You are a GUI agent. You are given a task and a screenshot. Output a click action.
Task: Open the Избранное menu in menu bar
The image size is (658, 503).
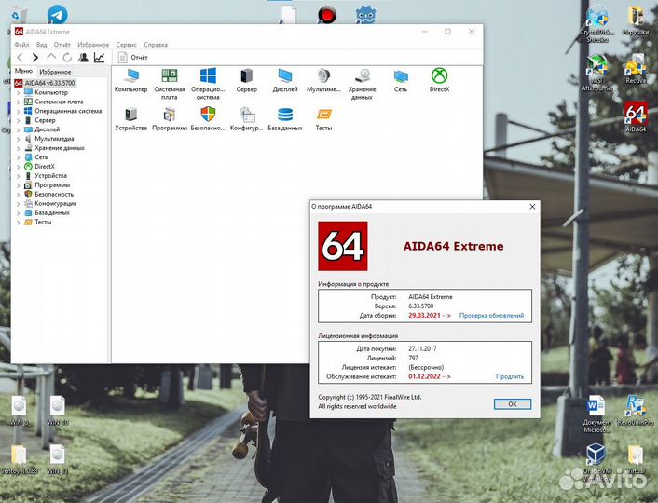tap(93, 45)
